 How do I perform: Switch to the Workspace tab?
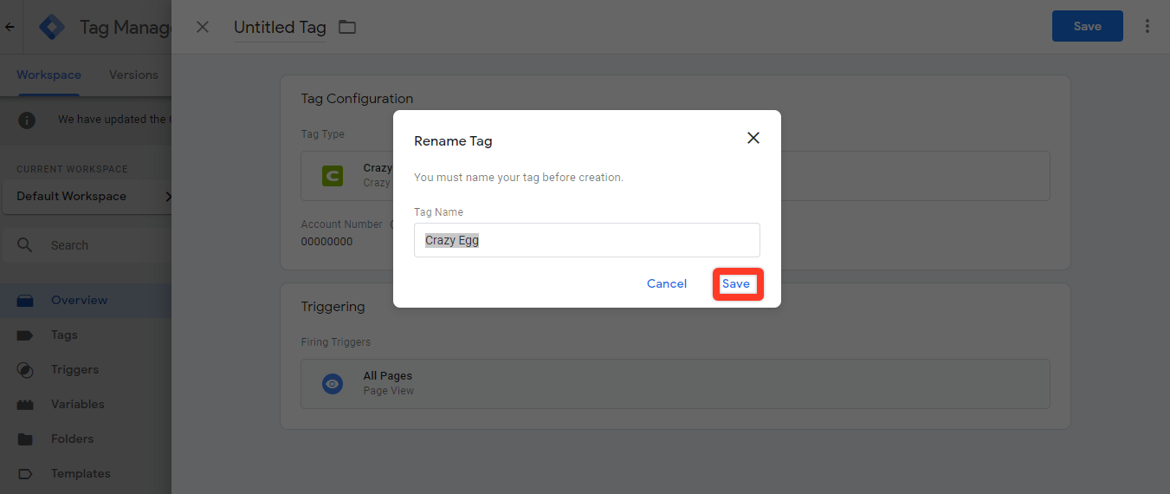click(48, 75)
